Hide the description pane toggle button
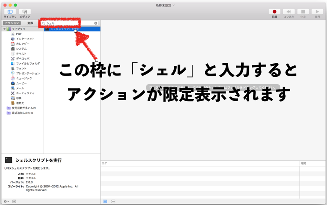 point(14,201)
